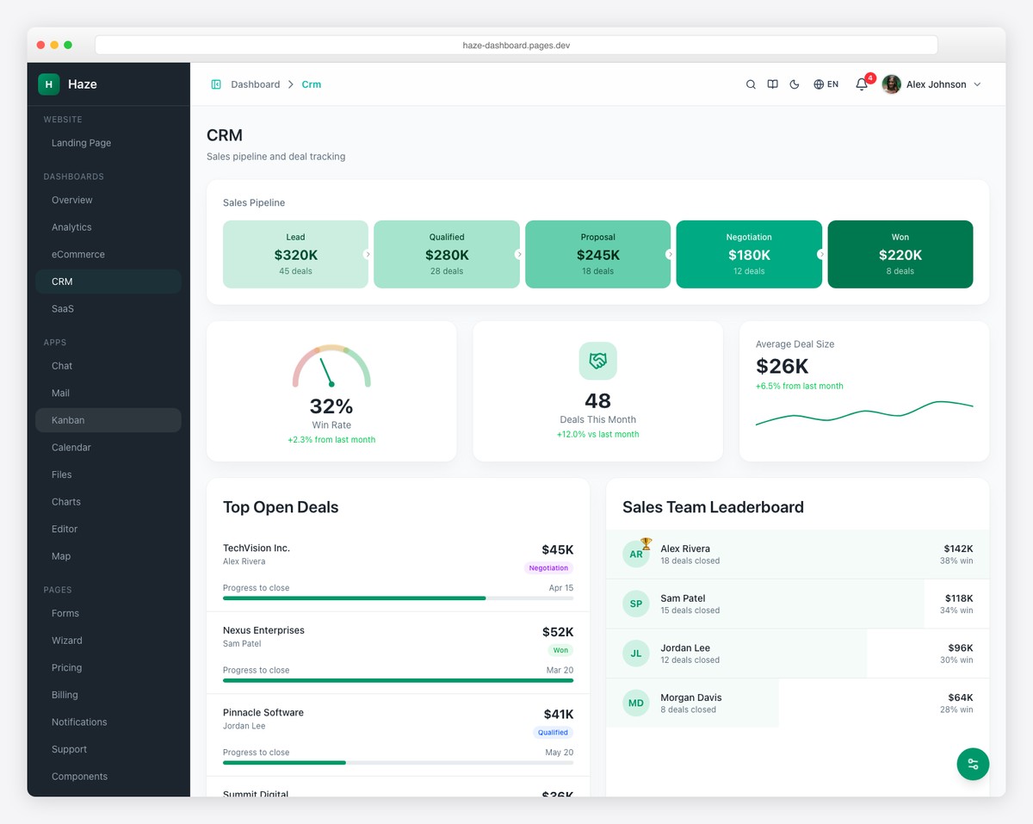Click the TechVision progress bar
Viewport: 1033px width, 824px height.
(396, 598)
